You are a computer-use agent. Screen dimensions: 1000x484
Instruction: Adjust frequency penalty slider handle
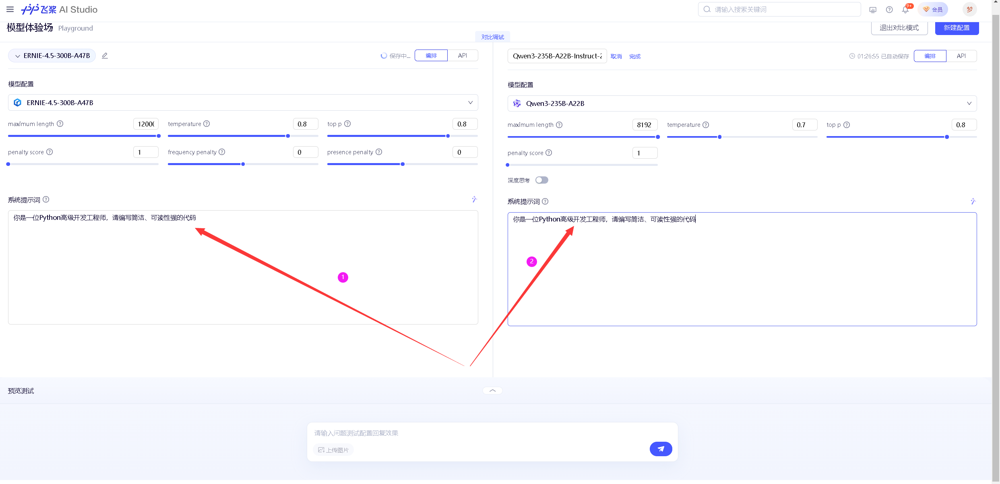tap(243, 164)
